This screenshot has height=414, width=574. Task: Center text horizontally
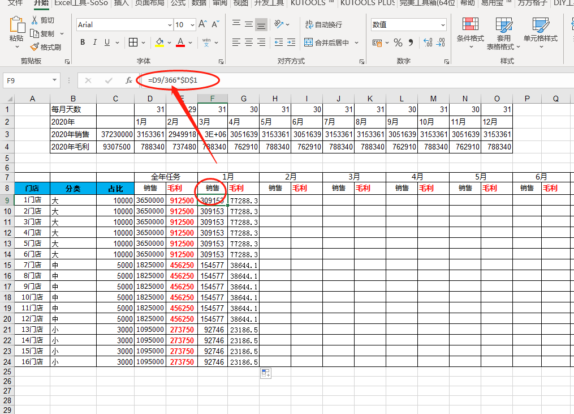click(249, 42)
